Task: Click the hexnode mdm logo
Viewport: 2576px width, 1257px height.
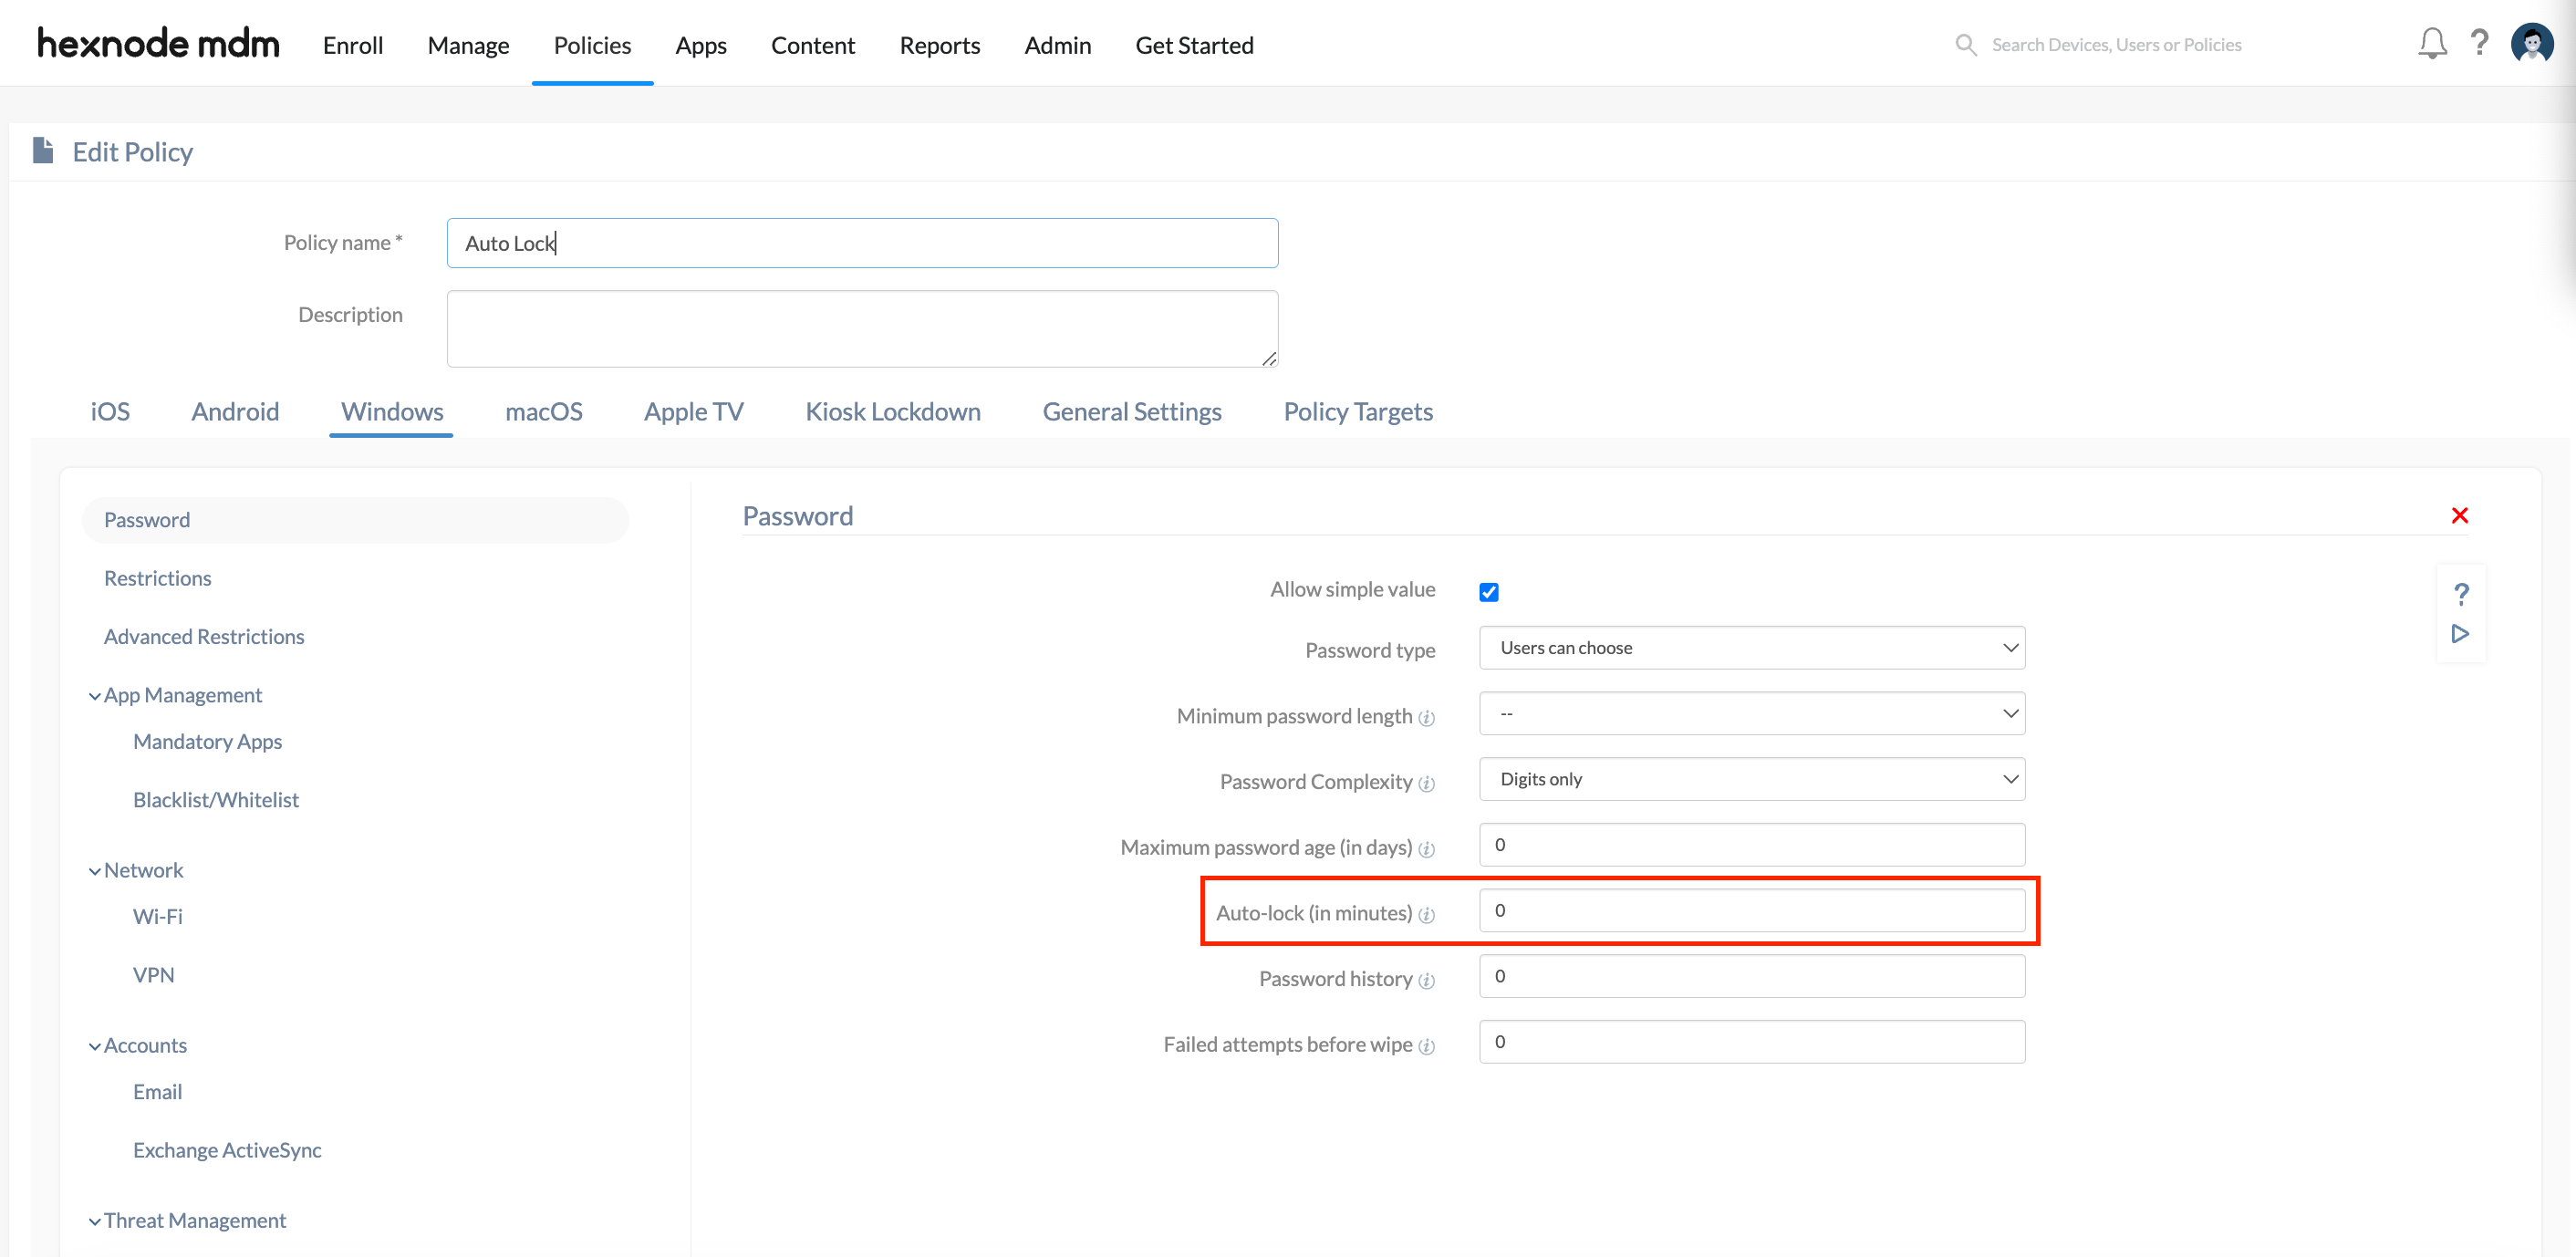Action: pyautogui.click(x=157, y=43)
